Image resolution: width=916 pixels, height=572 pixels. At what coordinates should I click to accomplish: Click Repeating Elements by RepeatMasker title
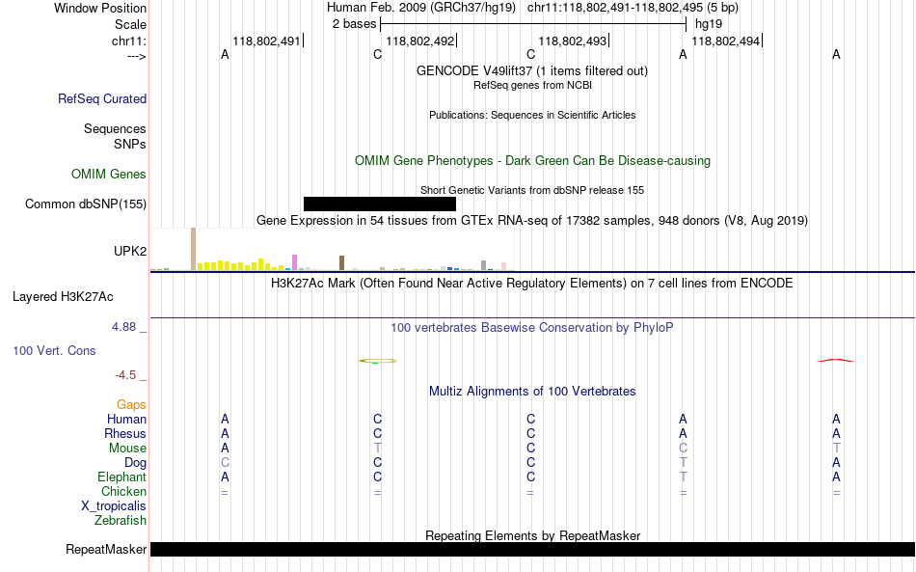click(533, 535)
